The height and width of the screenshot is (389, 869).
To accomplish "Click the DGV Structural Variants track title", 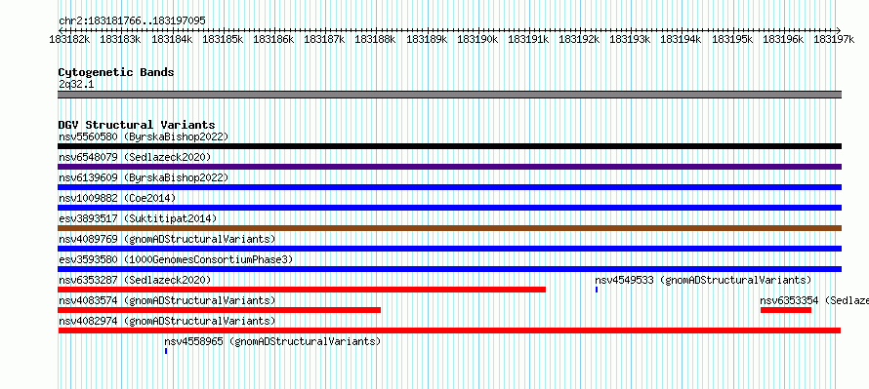I will click(x=137, y=125).
